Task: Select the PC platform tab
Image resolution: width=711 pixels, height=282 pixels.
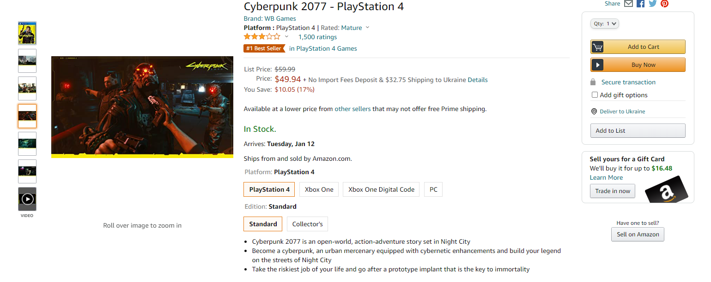Action: (x=433, y=189)
